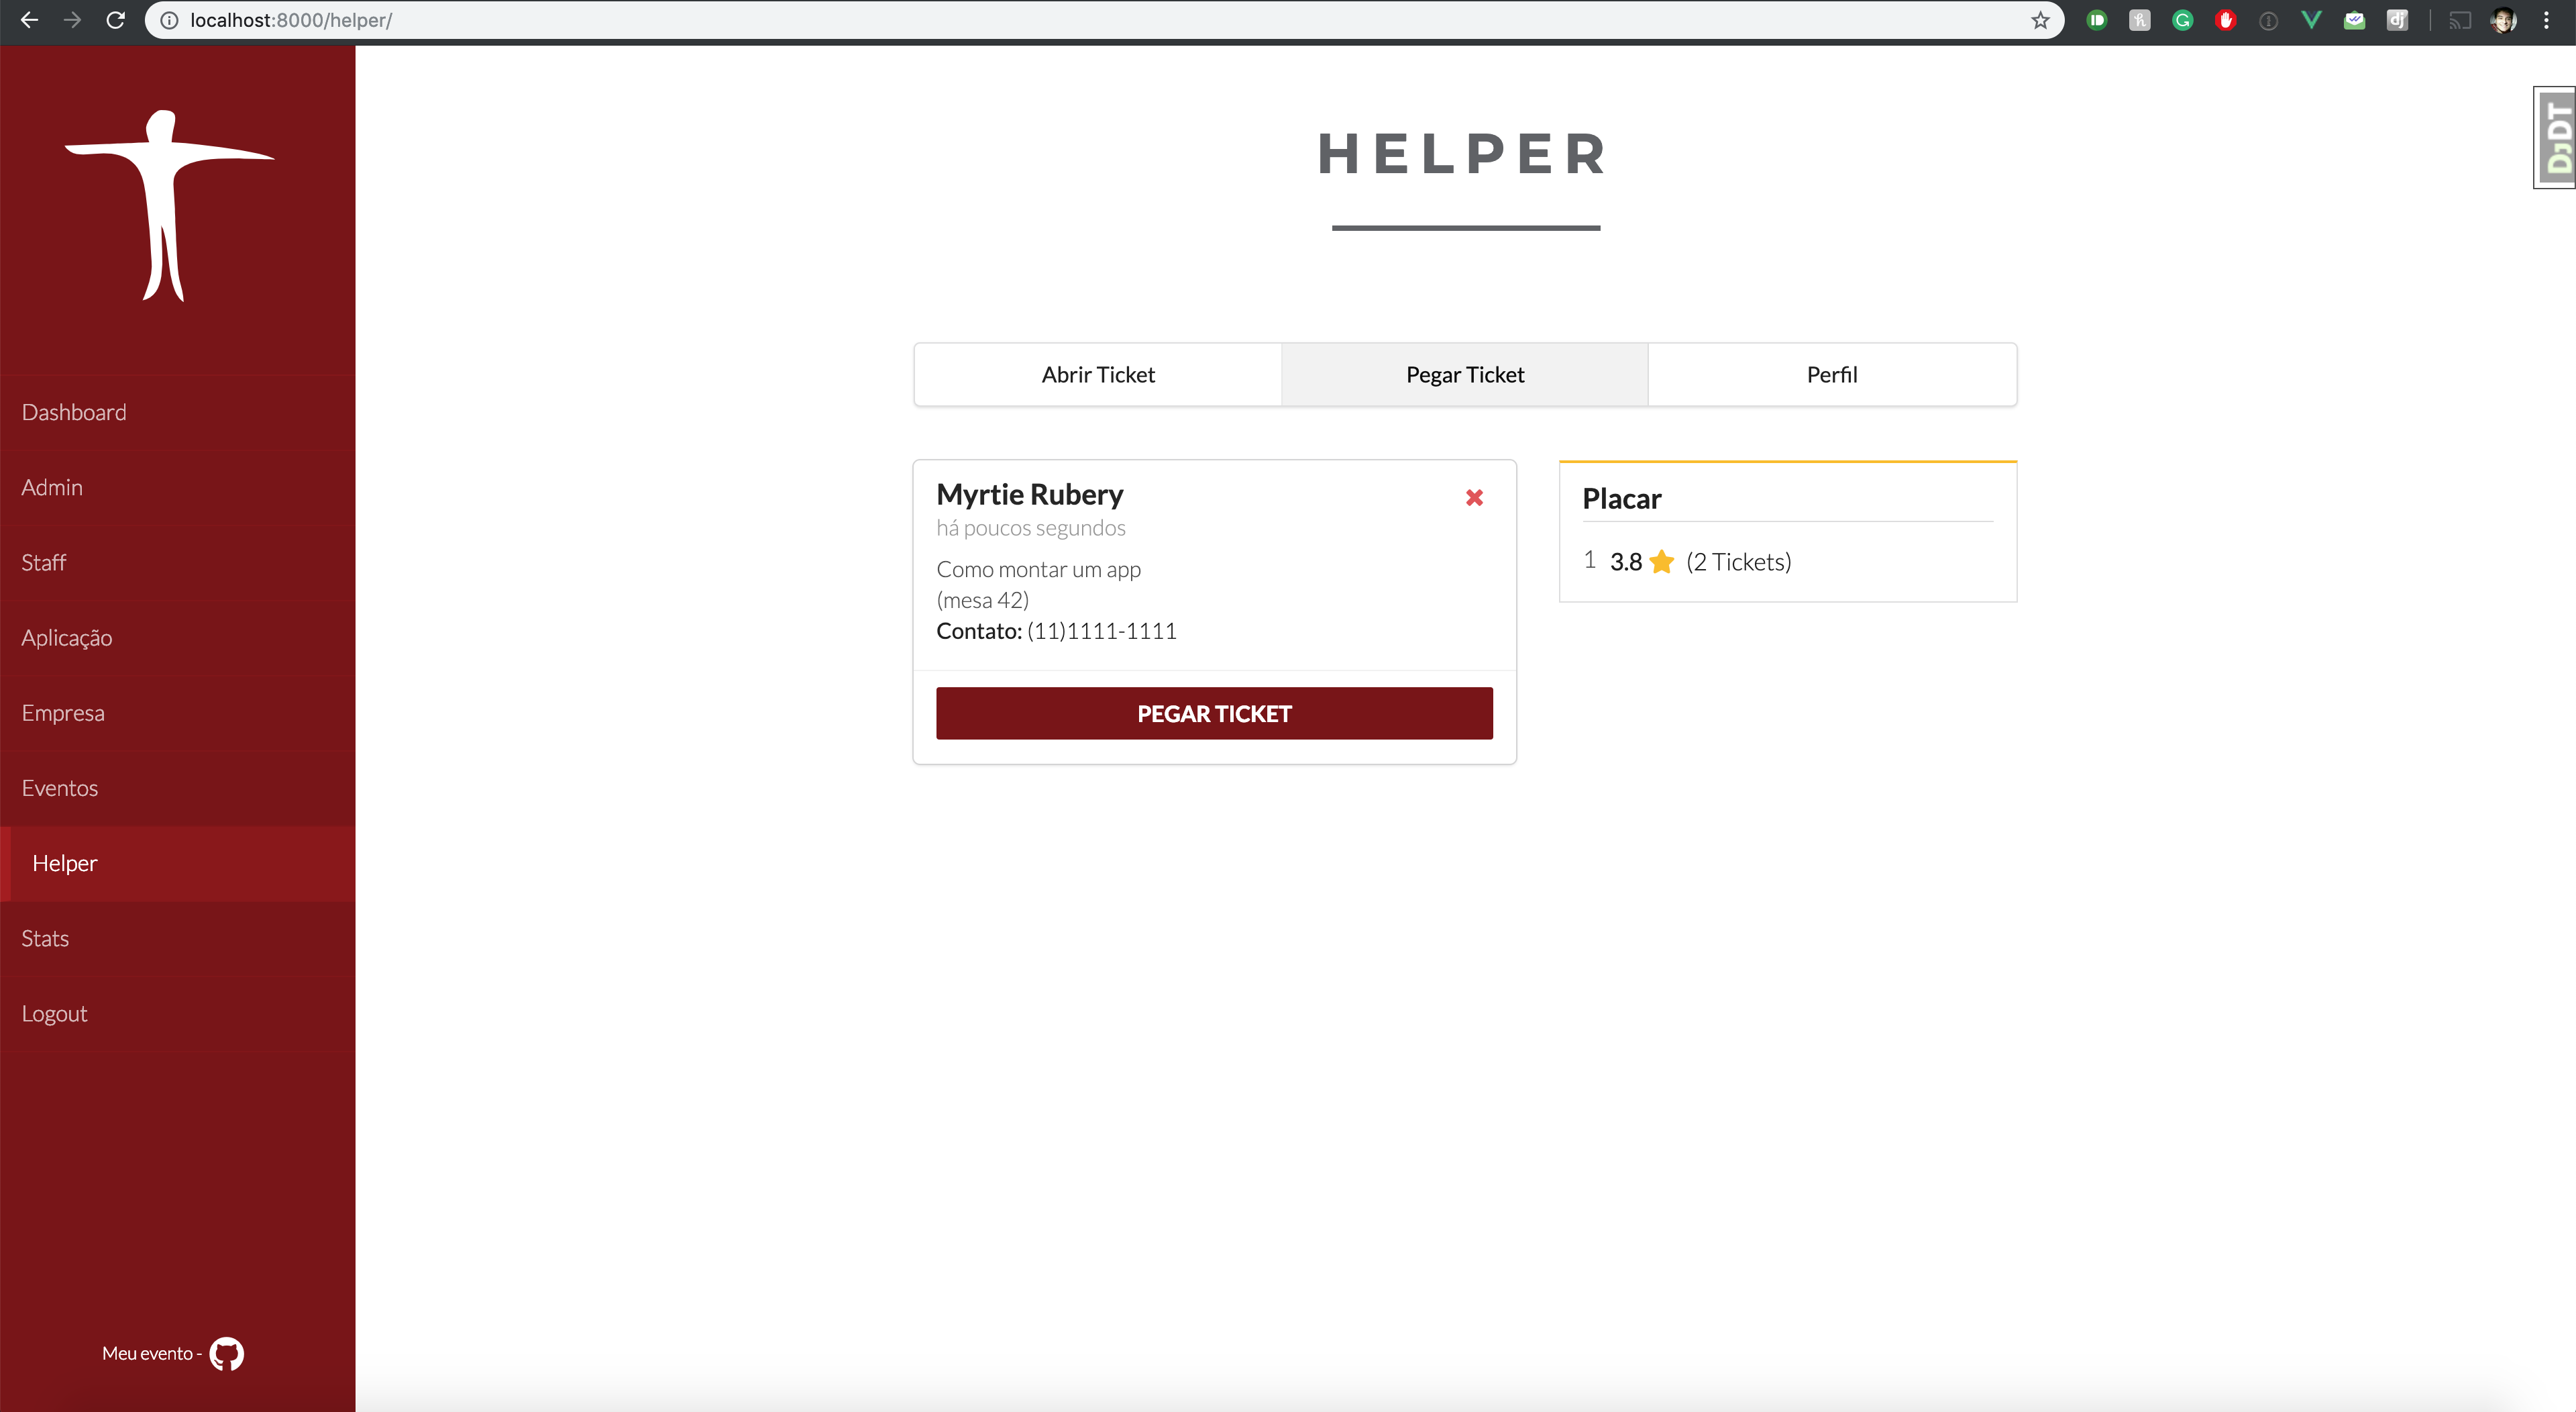Click the white figure logo in sidebar
2576x1412 pixels.
coord(168,205)
